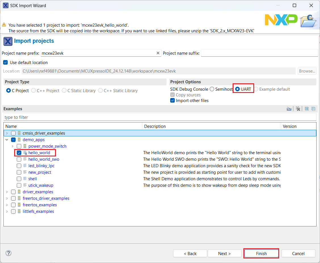Click the Name column header
Viewport: 320px width, 263px height.
click(x=73, y=126)
